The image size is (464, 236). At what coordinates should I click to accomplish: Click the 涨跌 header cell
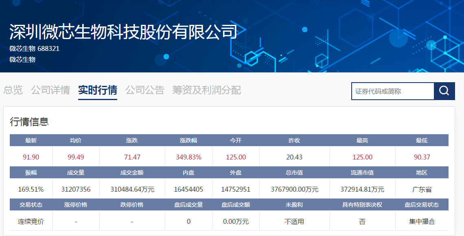pos(132,140)
